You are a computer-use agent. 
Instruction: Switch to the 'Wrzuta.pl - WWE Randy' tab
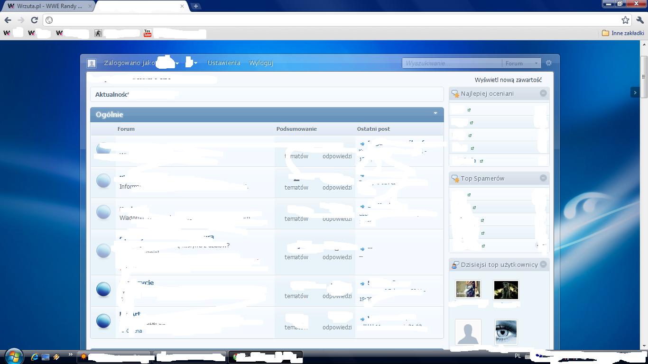(x=47, y=6)
